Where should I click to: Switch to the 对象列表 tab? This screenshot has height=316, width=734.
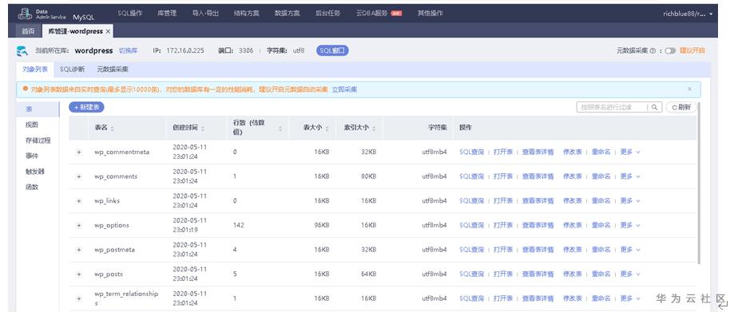point(35,69)
